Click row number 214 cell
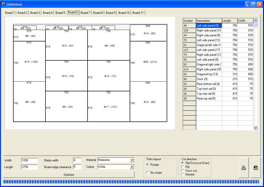The image size is (264, 187). pos(189,69)
